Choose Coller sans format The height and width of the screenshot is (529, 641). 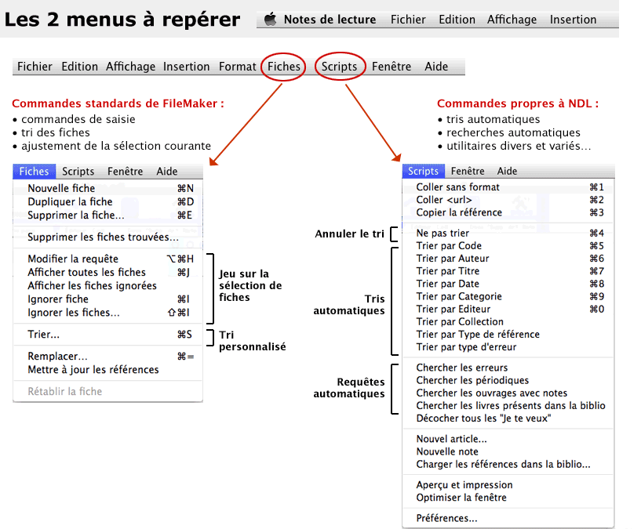(x=508, y=187)
